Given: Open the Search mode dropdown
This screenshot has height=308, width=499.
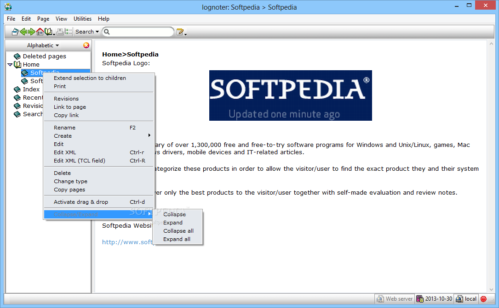Looking at the screenshot, I should click(x=87, y=32).
